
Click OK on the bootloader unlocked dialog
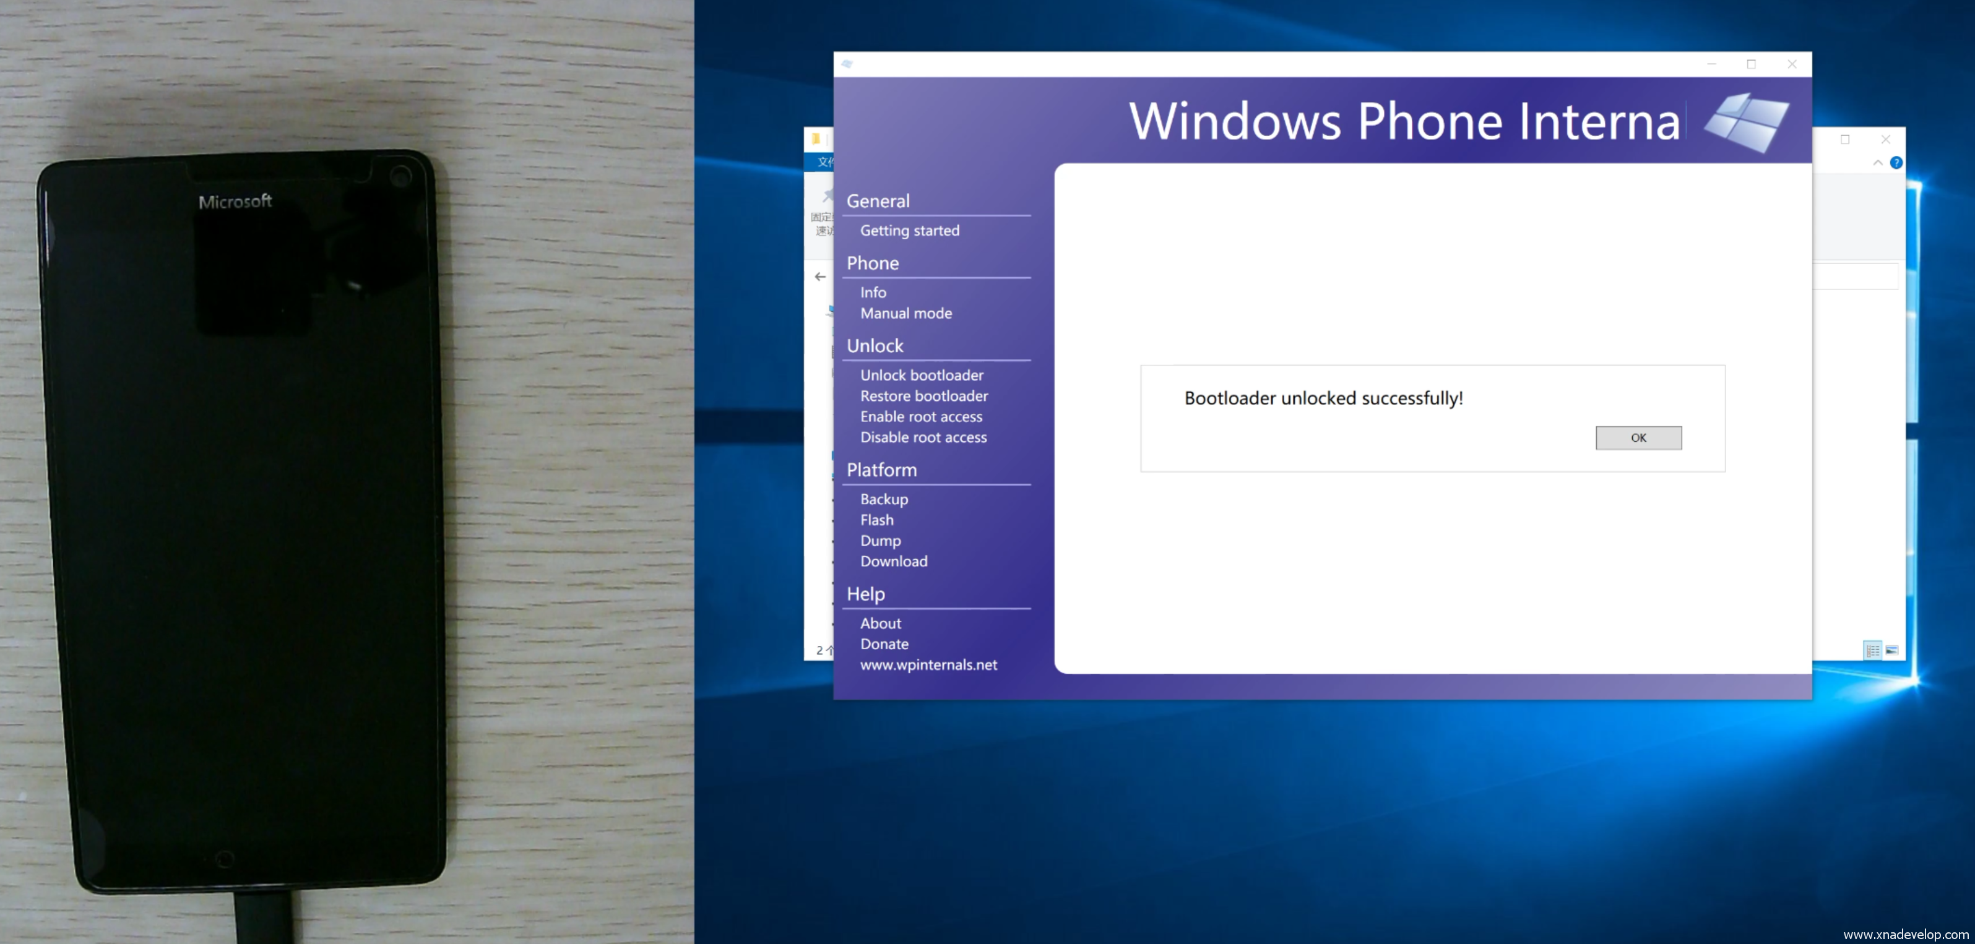1638,437
